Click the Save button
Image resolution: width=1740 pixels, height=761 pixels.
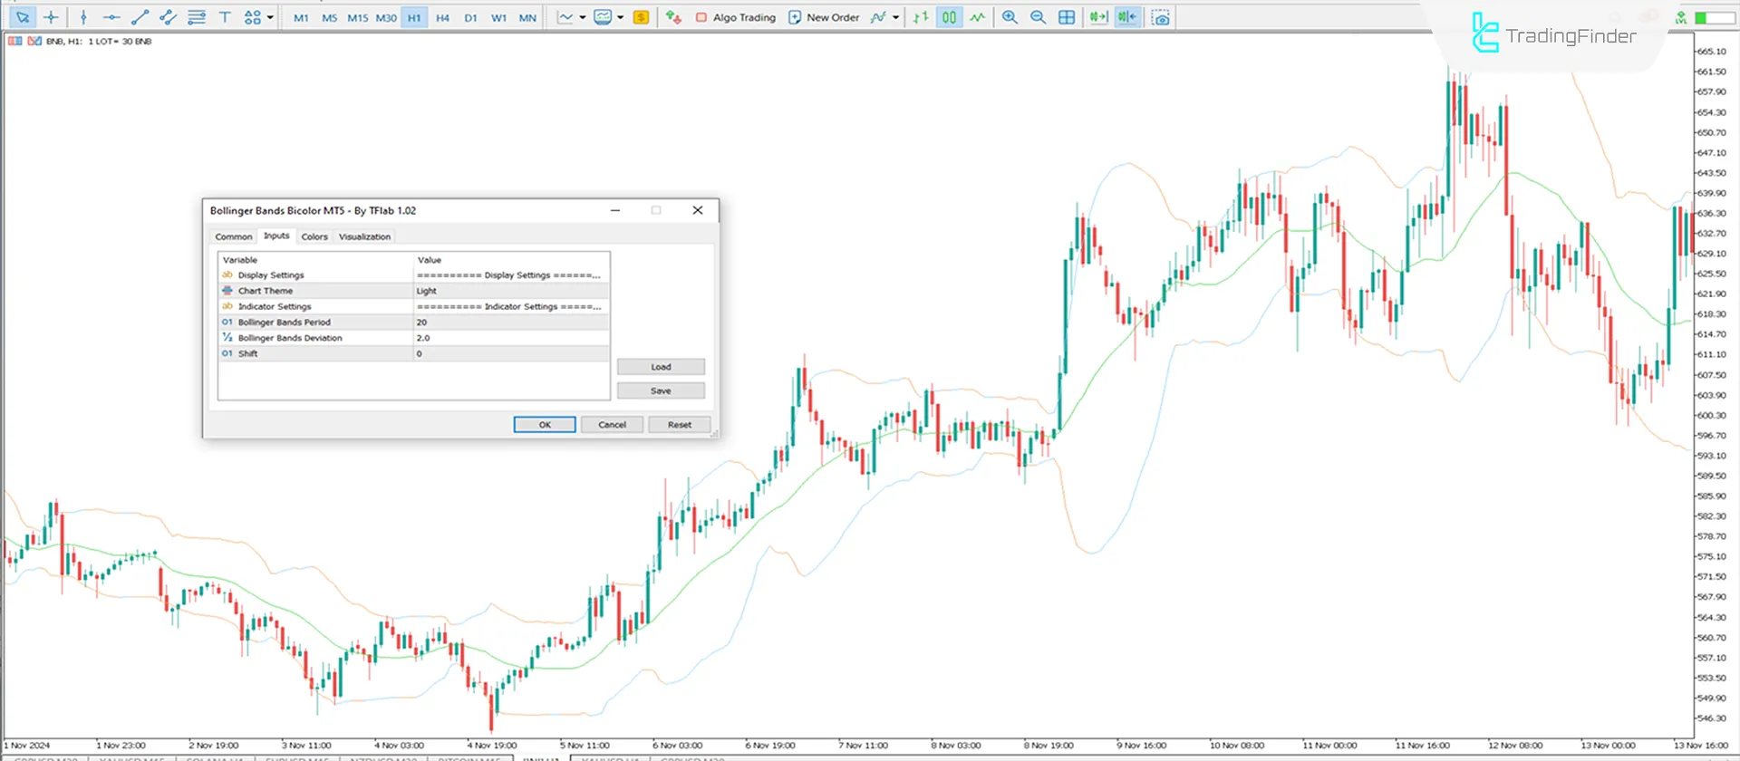[661, 390]
